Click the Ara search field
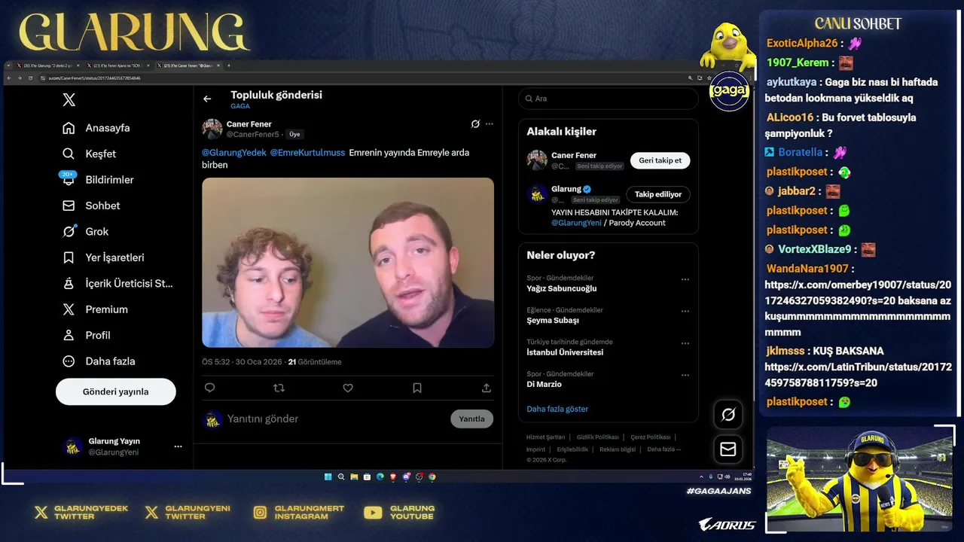The image size is (964, 542). click(x=609, y=99)
